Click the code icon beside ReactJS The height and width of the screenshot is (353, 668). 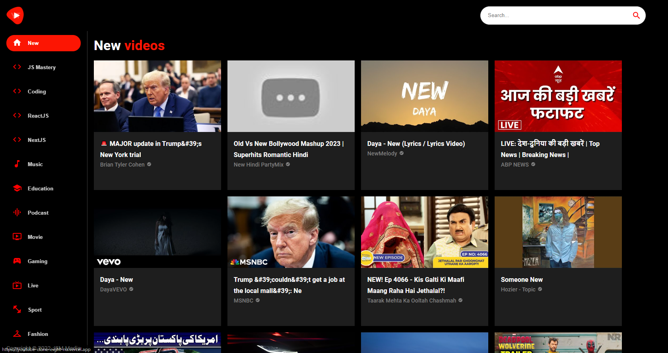coord(17,116)
